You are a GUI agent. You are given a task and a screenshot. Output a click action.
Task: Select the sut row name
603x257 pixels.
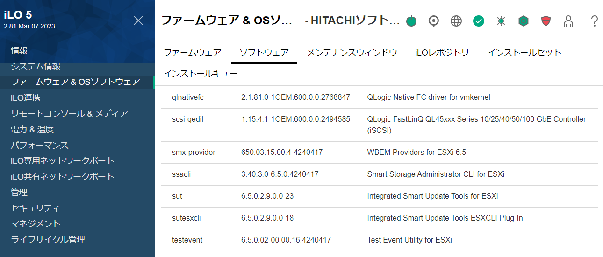[177, 196]
